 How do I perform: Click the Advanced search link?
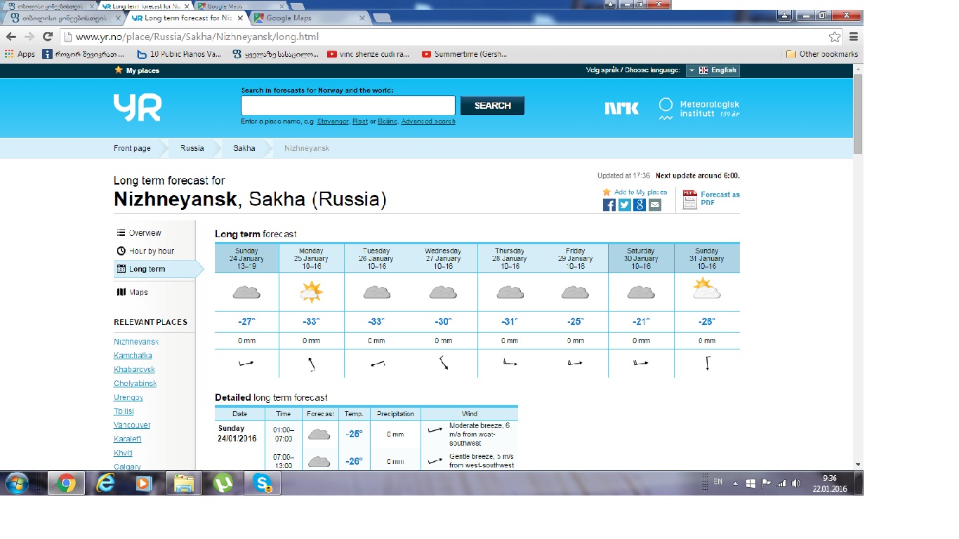point(428,121)
